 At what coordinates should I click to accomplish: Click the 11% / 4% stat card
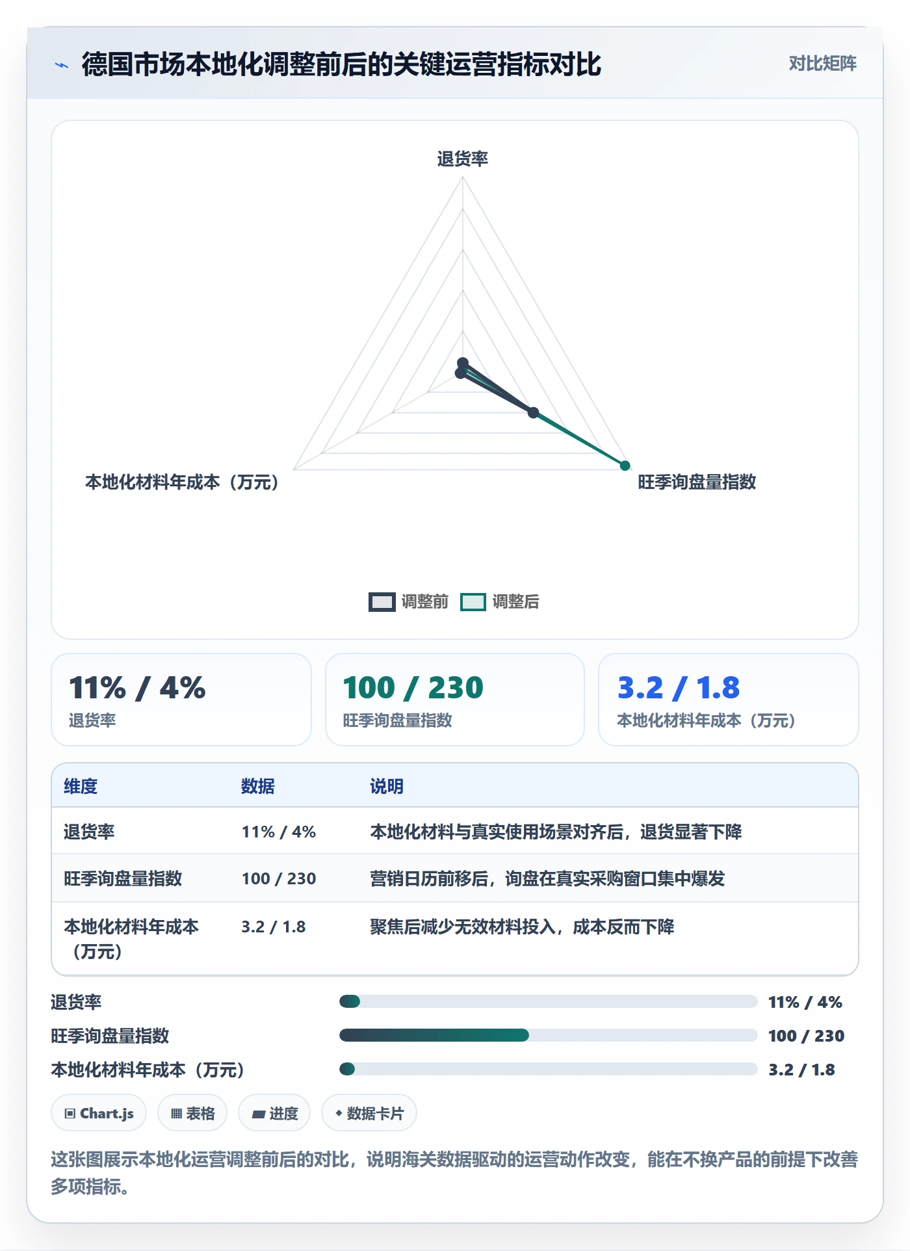181,700
